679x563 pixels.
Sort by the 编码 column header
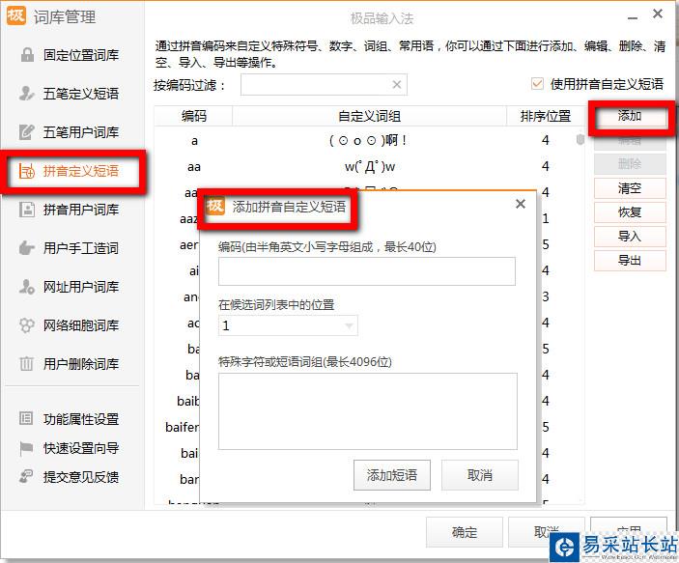(193, 116)
